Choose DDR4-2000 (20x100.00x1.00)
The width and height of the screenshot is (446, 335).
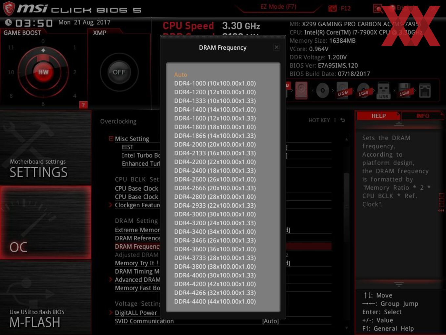tap(215, 144)
